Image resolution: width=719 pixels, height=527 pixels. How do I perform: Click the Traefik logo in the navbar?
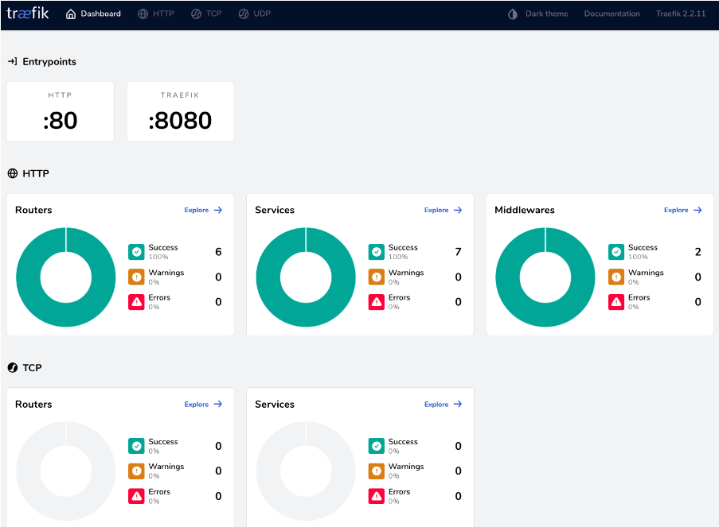point(28,14)
